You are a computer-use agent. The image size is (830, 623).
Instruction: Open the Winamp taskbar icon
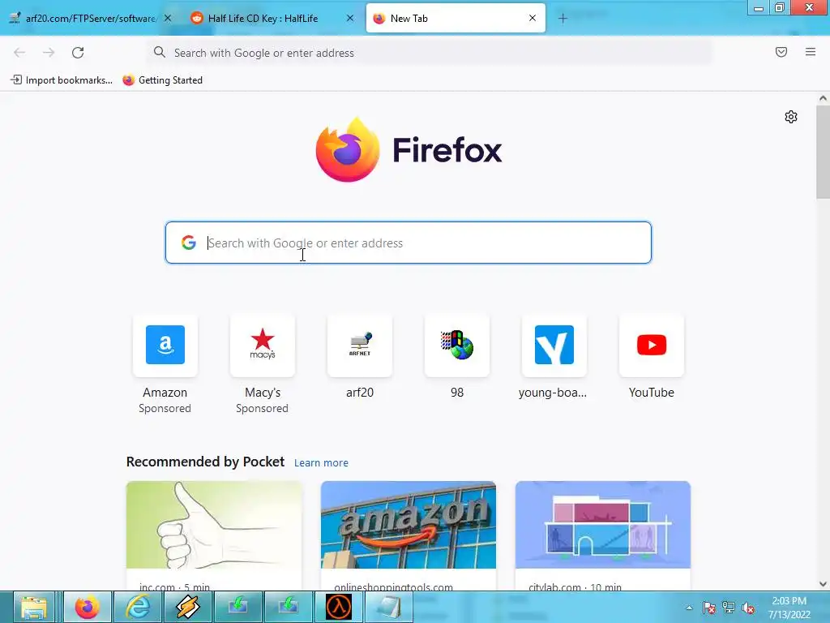click(187, 607)
